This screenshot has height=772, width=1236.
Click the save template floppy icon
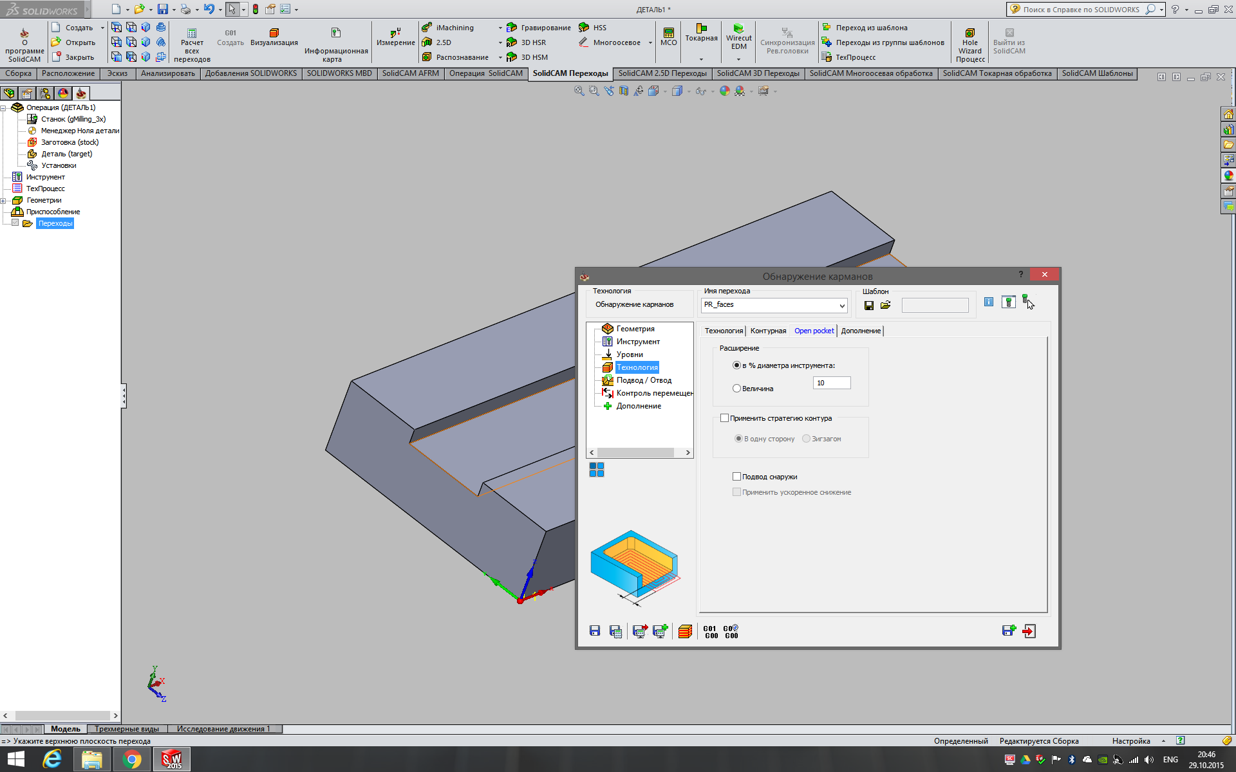click(x=869, y=306)
